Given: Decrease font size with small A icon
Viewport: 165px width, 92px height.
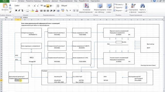Looking at the screenshot, I should pos(38,6).
